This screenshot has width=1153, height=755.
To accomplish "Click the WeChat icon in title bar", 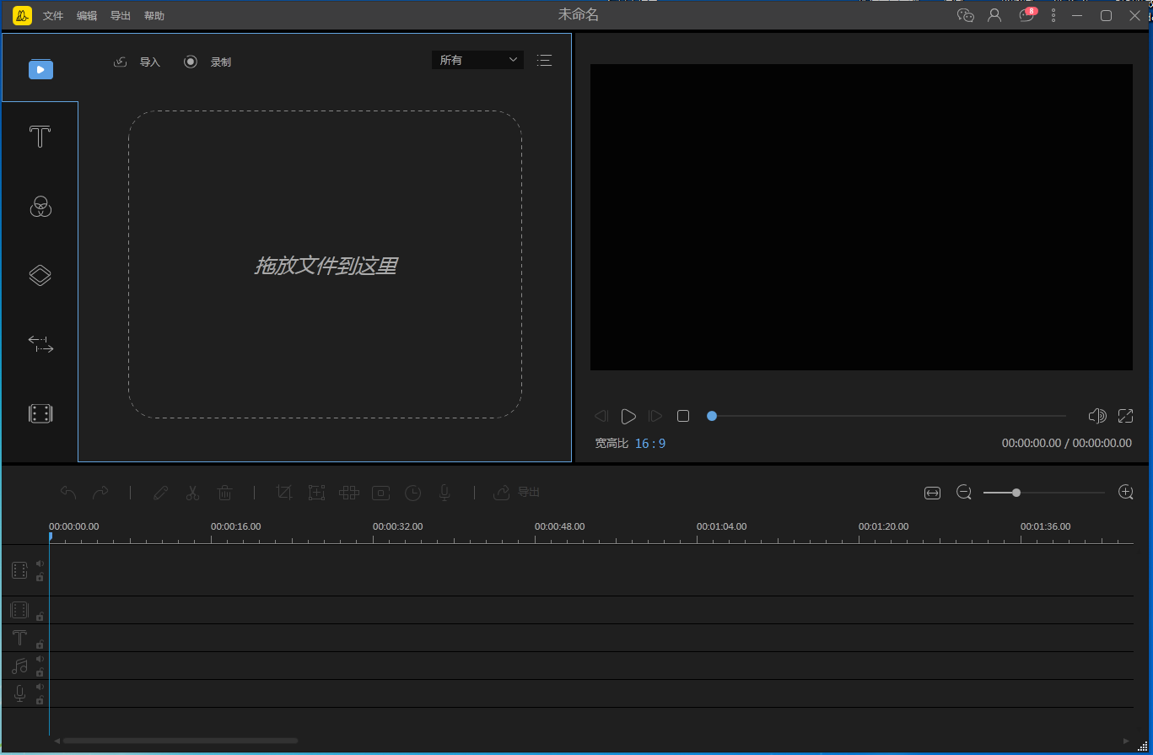I will [x=966, y=15].
